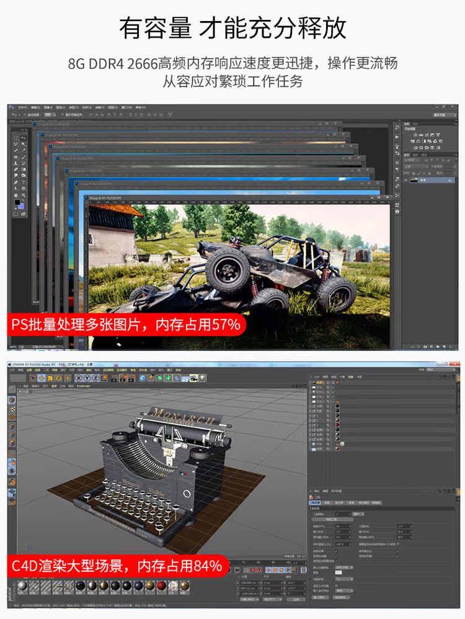
Task: Click 保存预设 button in Cinema 4D attributes
Action: pyautogui.click(x=341, y=597)
